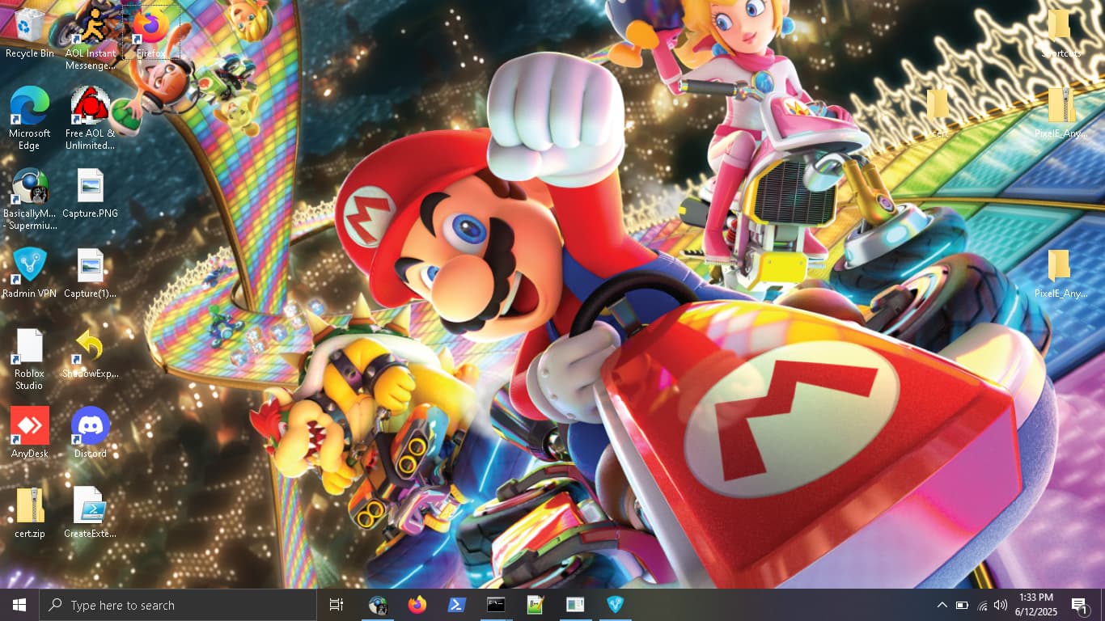Select the AnyDesk desktop shortcut
Screen dimensions: 1105x621
tap(29, 433)
